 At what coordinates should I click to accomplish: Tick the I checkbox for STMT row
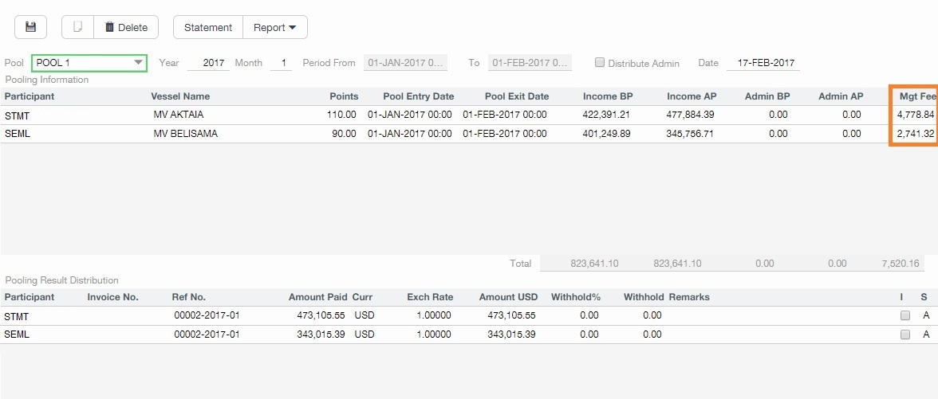(905, 315)
